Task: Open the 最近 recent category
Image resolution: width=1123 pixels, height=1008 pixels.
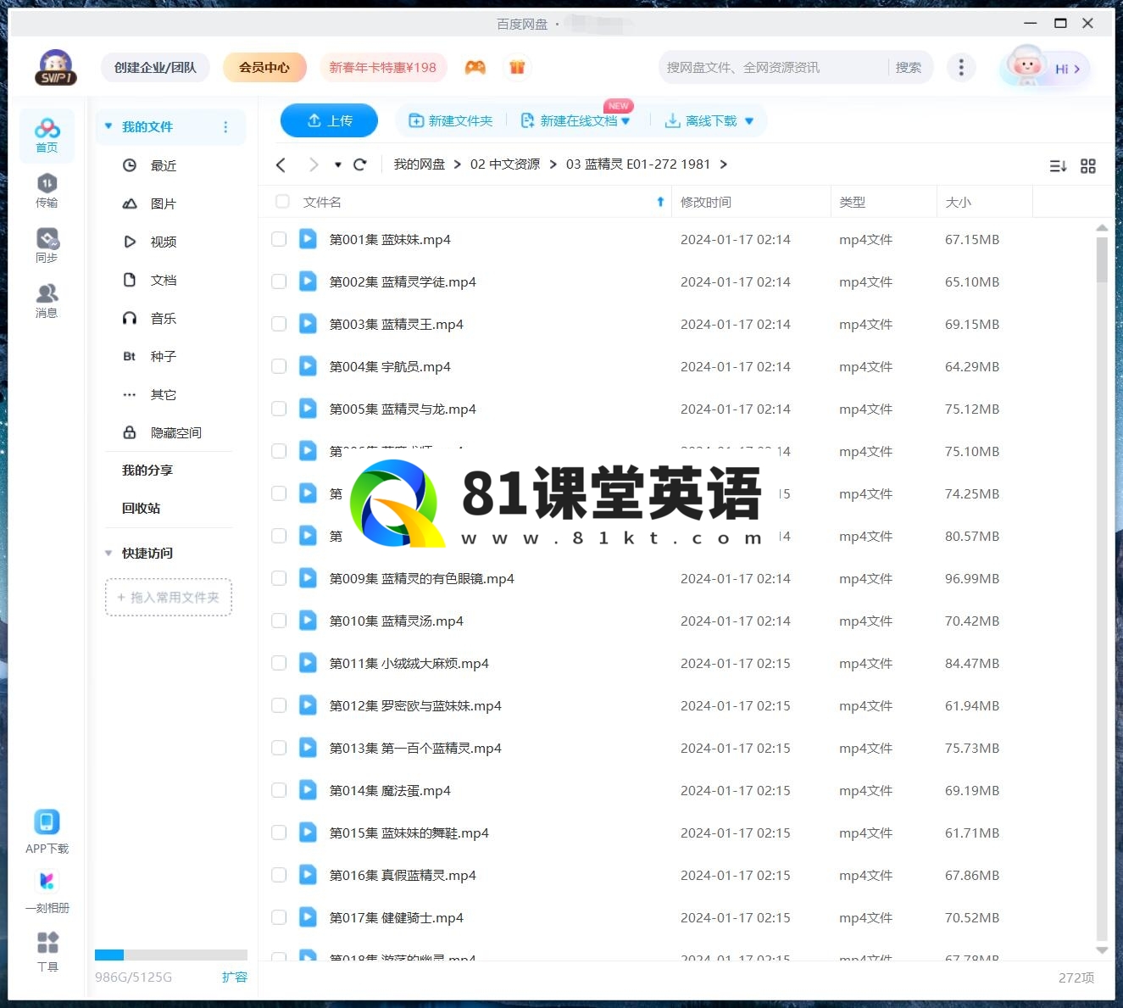Action: click(x=164, y=165)
